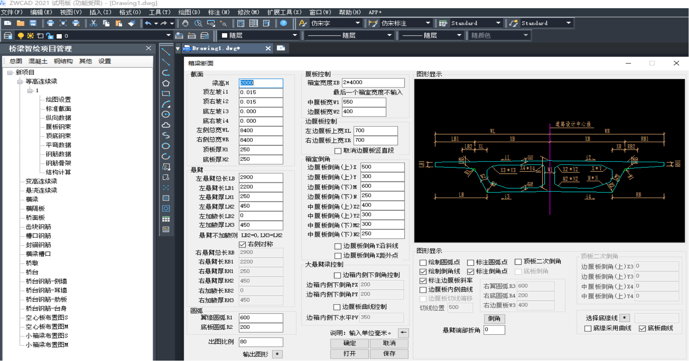Click the 确定 button

(x=350, y=343)
